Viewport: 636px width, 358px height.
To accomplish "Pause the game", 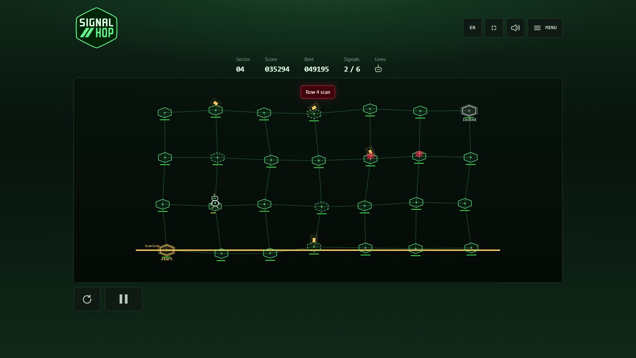I will tap(124, 299).
